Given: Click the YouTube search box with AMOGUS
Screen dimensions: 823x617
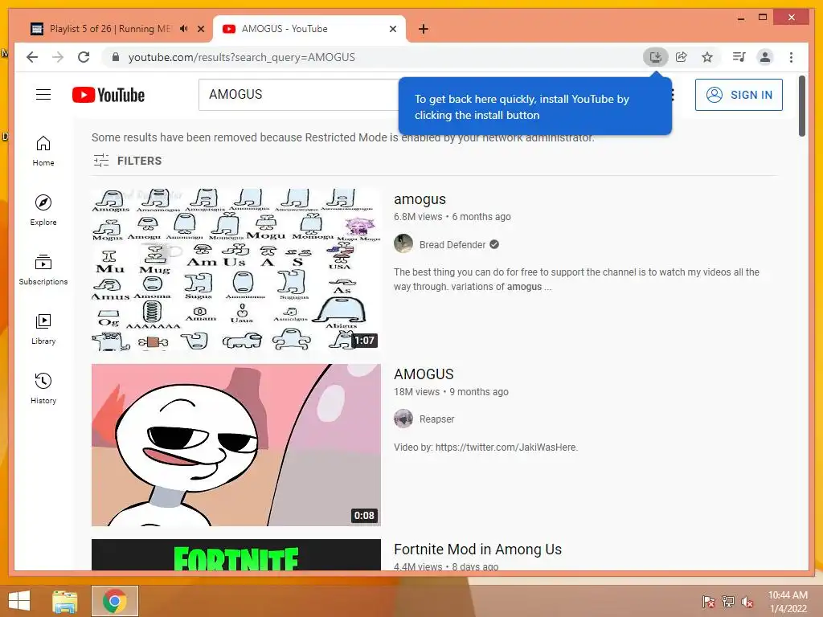Looking at the screenshot, I should 299,95.
